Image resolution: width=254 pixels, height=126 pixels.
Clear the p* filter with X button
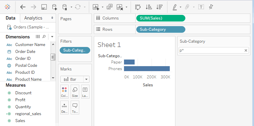click(246, 50)
